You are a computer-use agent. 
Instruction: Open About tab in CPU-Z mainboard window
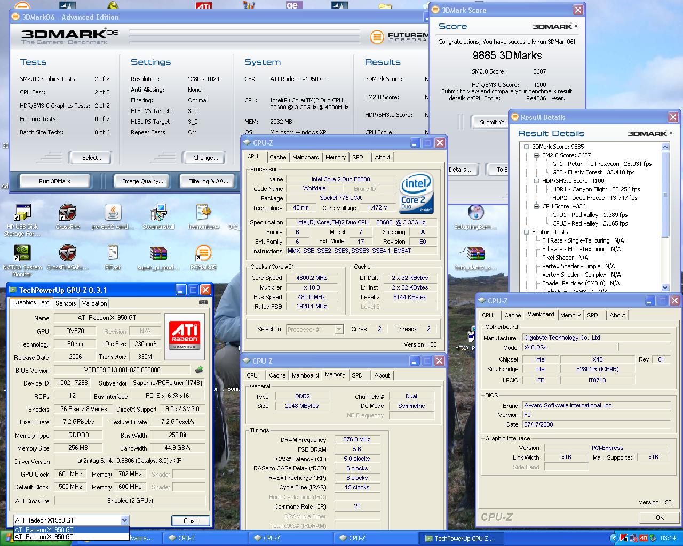(617, 315)
